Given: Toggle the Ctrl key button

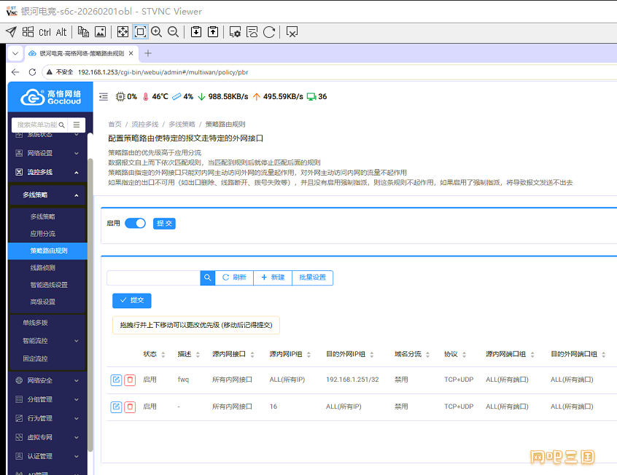Looking at the screenshot, I should (45, 32).
